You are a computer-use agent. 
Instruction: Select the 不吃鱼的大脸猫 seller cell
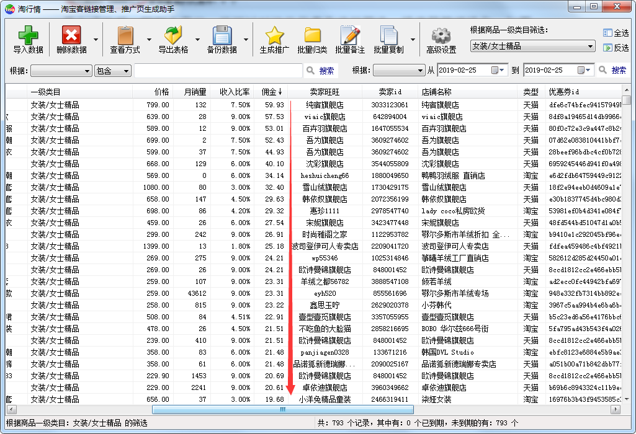[325, 328]
